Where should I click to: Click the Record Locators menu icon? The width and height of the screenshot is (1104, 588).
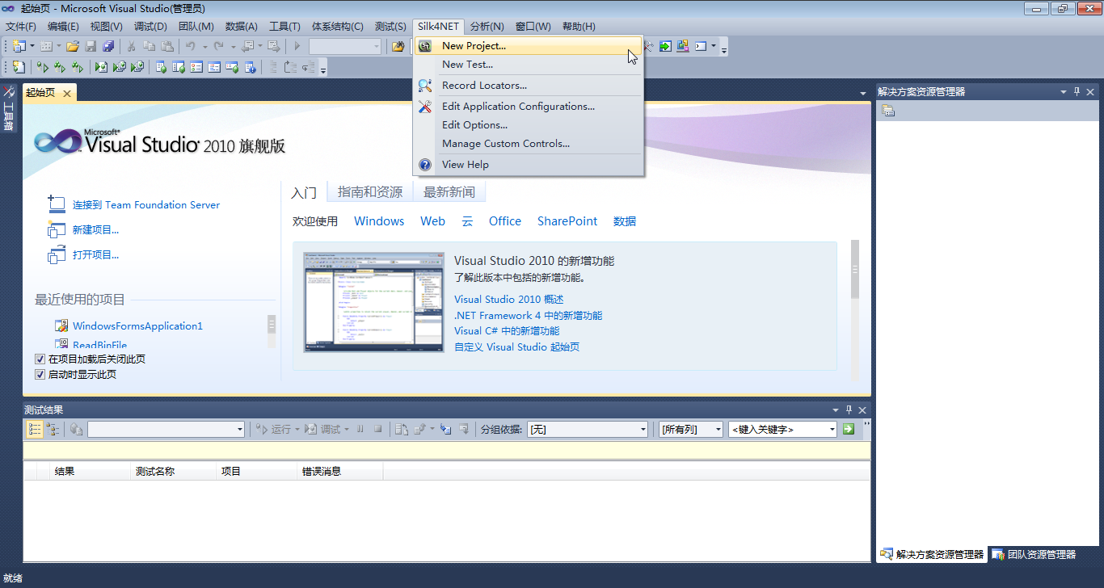point(425,85)
